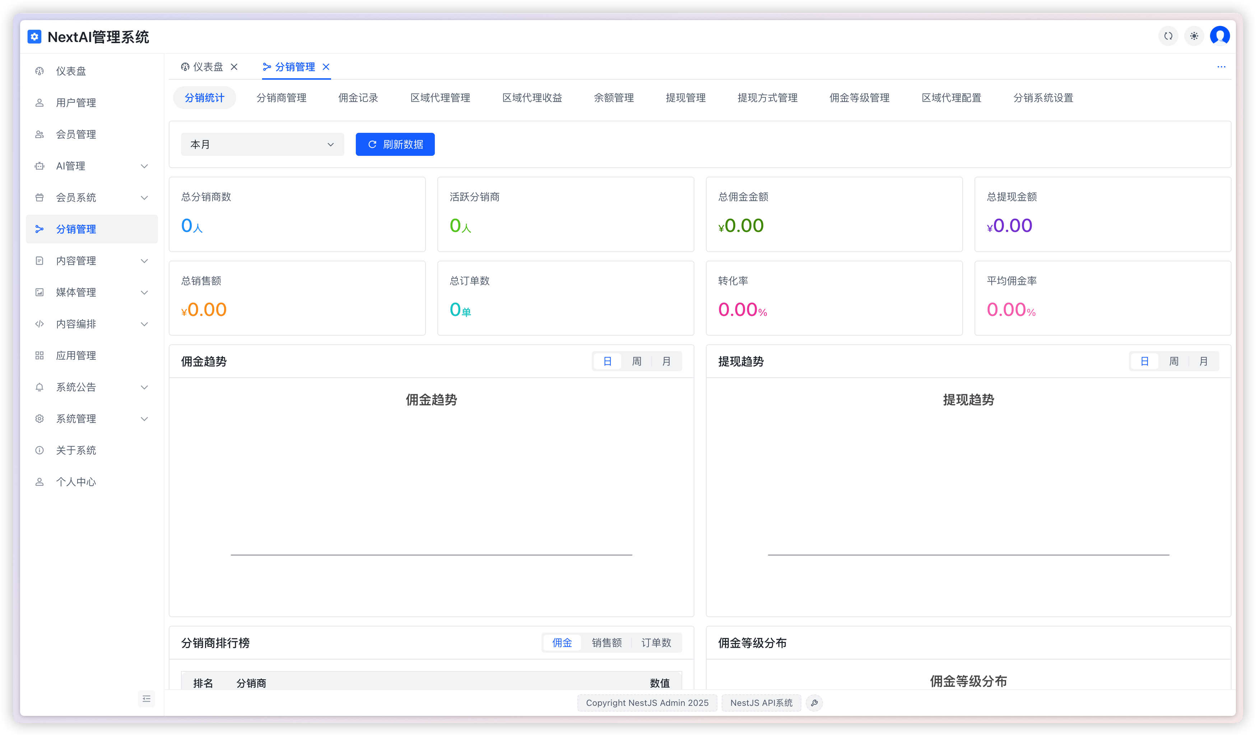Click the 总订单数 statistic card

point(566,298)
